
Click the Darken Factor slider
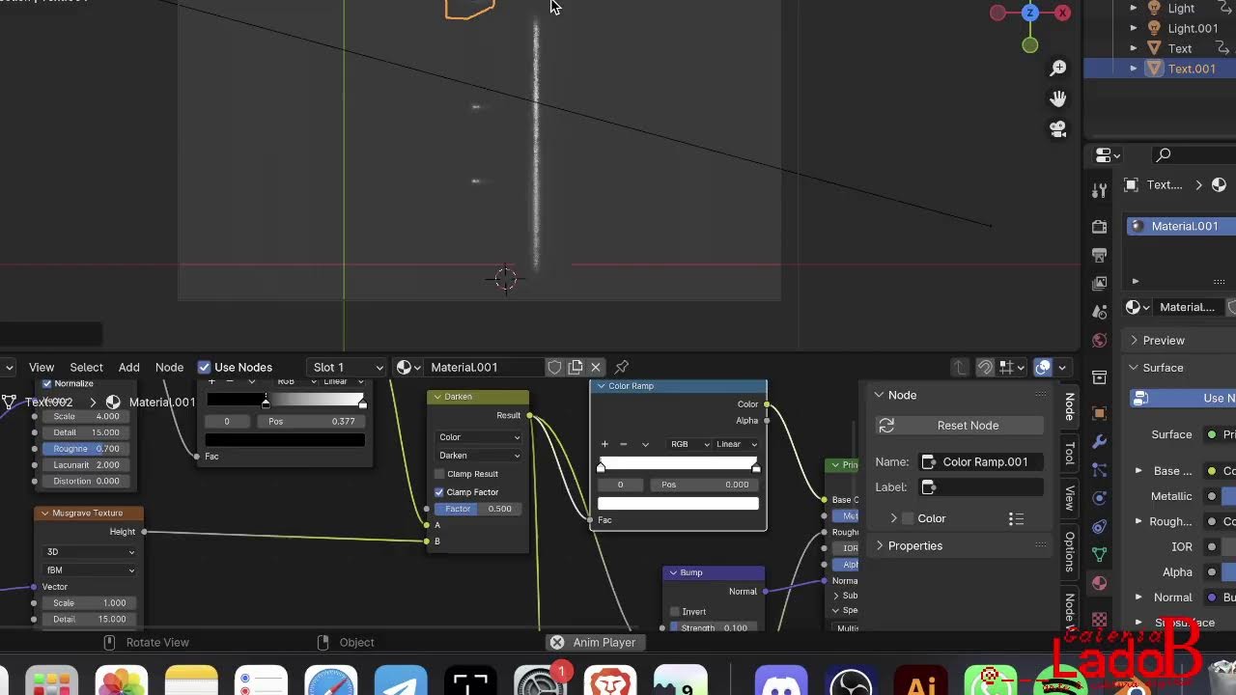pyautogui.click(x=479, y=509)
